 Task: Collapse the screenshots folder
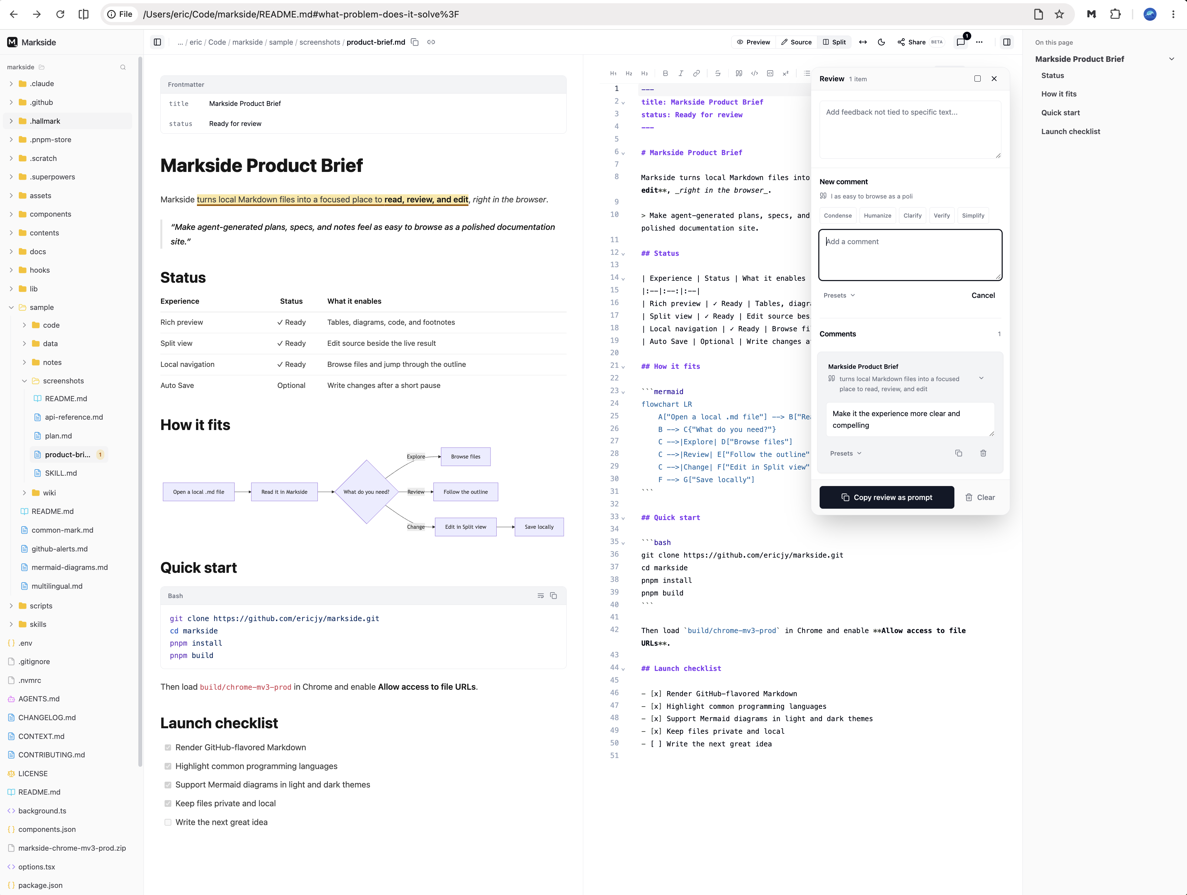[x=25, y=381]
